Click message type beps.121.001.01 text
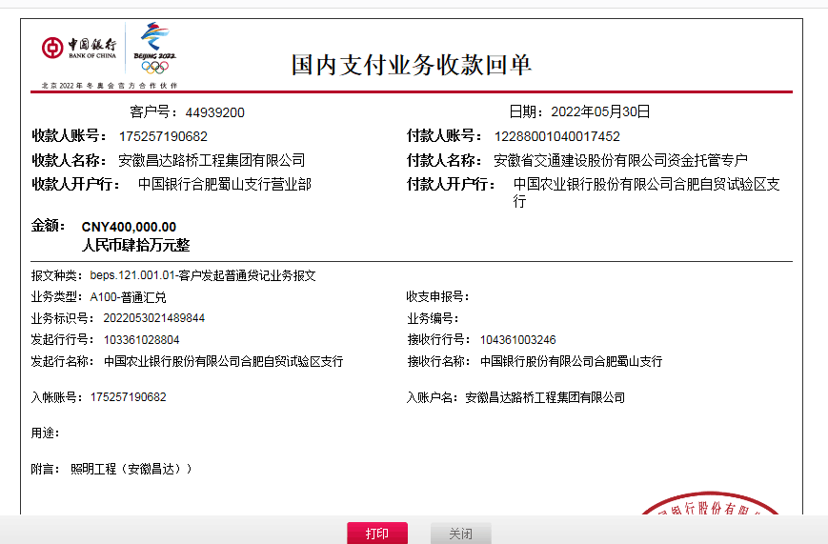Image resolution: width=828 pixels, height=544 pixels. (202, 275)
